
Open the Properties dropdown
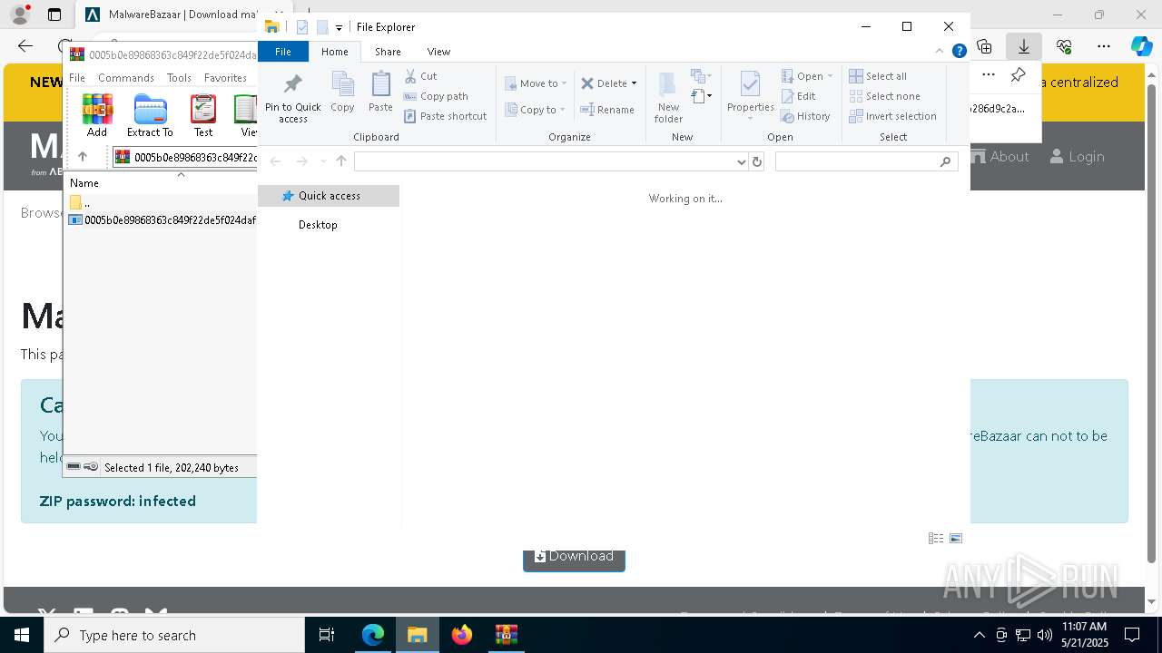(750, 119)
